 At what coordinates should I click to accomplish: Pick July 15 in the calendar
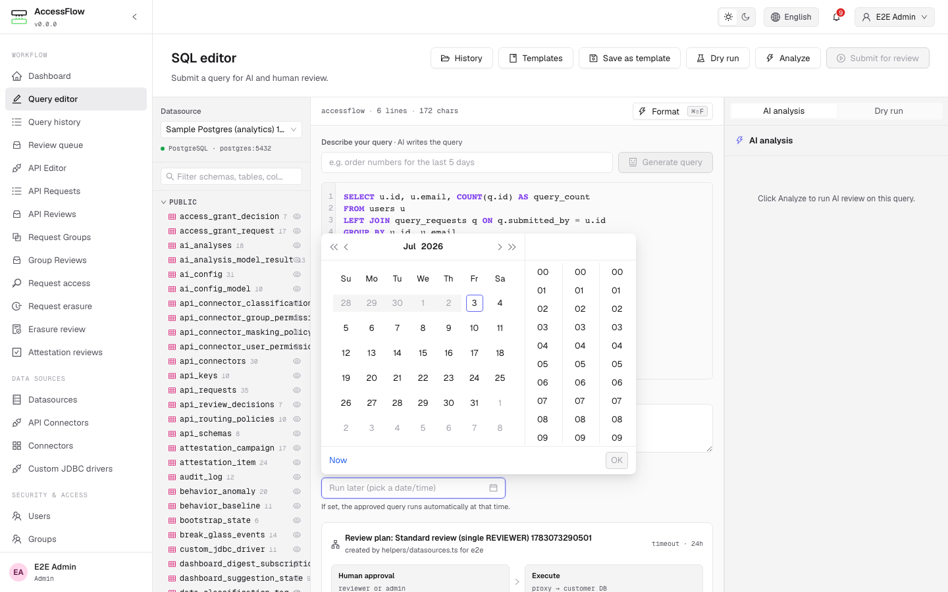[x=423, y=353]
